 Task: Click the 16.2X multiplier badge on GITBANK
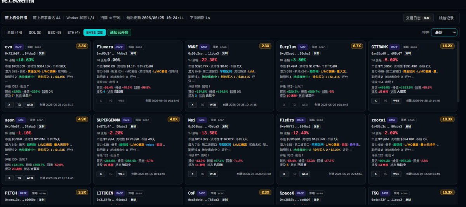click(447, 46)
